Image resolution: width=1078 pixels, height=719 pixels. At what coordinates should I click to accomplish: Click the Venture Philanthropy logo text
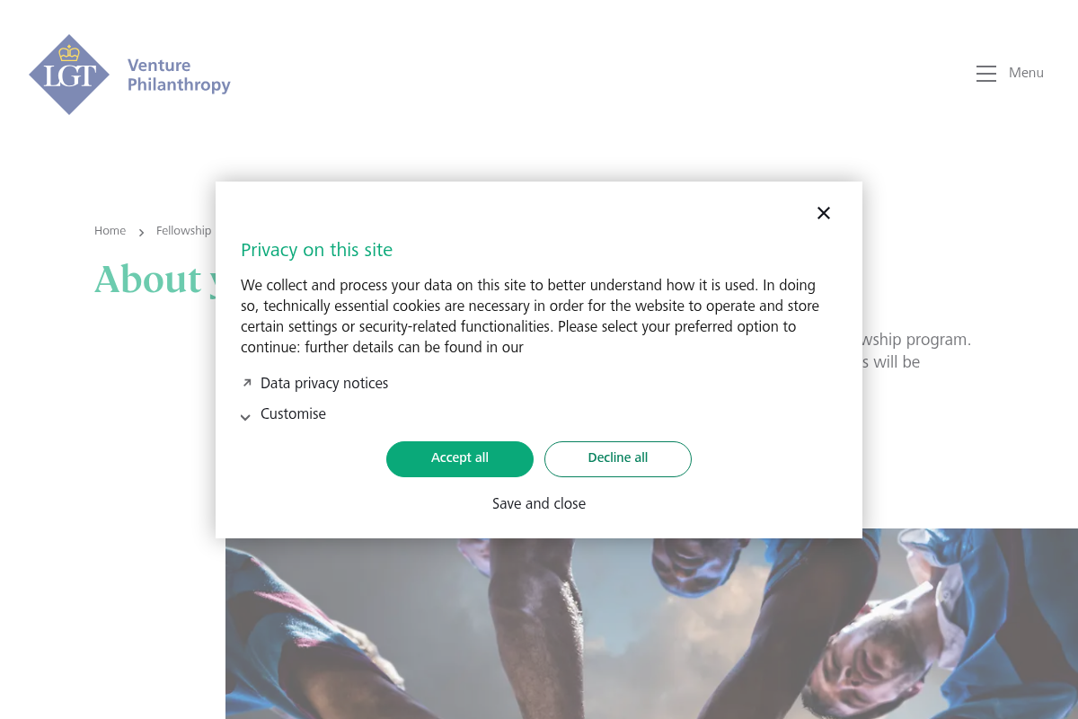[x=179, y=75]
